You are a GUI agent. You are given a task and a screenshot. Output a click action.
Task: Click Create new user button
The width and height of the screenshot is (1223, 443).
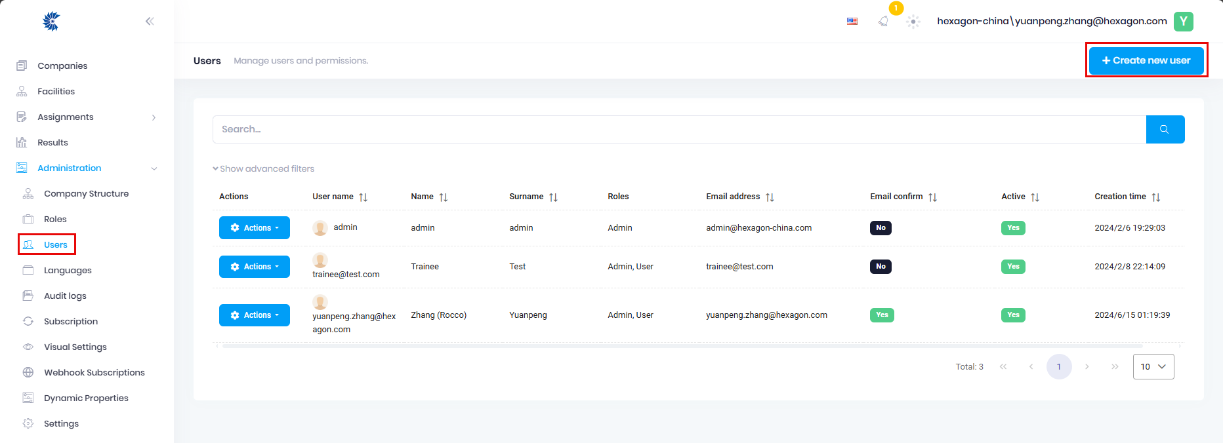[x=1146, y=60]
